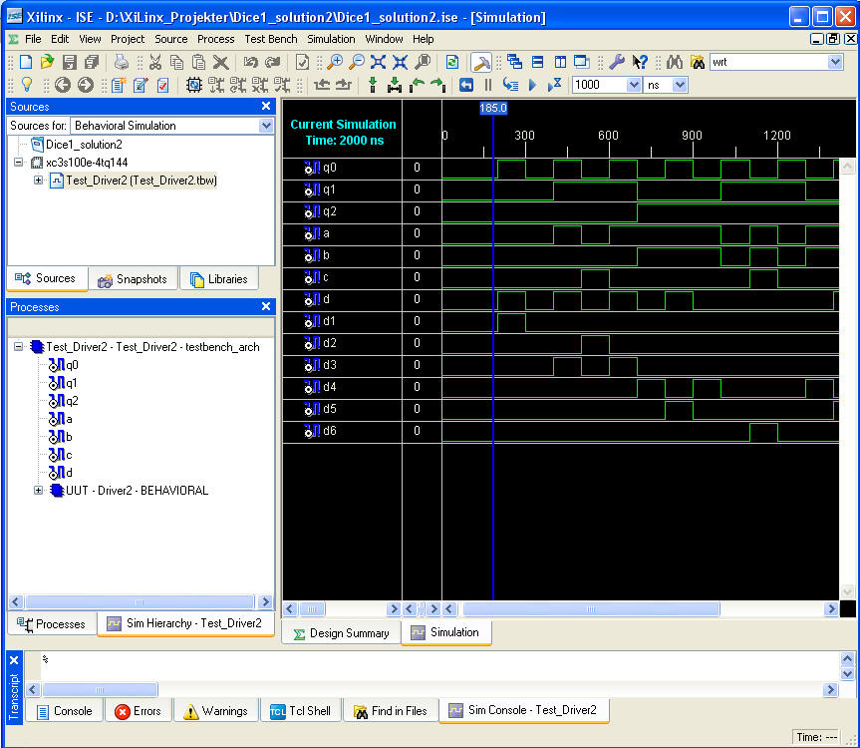The image size is (860, 748).
Task: Click the waveform horizontal scrollbar thumb
Action: (591, 608)
